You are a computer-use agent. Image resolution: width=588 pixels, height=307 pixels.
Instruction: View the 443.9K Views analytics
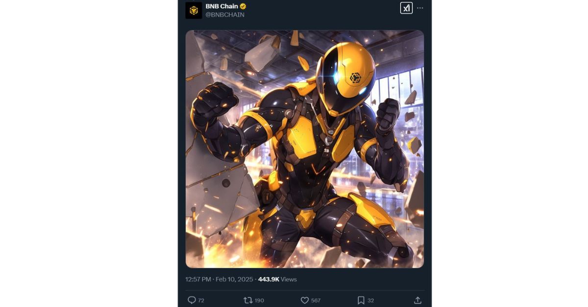268,280
